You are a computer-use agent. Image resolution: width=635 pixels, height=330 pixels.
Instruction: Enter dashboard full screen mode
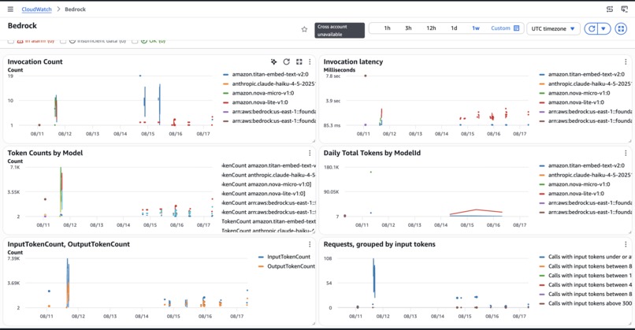click(x=621, y=28)
